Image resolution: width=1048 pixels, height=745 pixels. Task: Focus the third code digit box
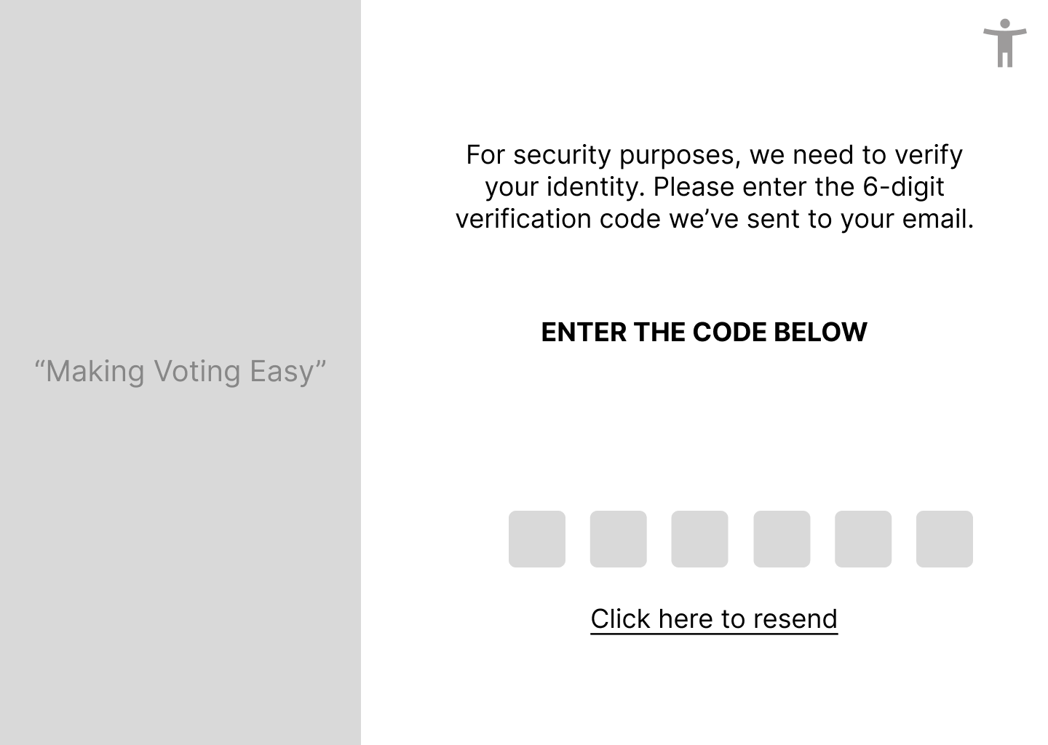tap(699, 539)
